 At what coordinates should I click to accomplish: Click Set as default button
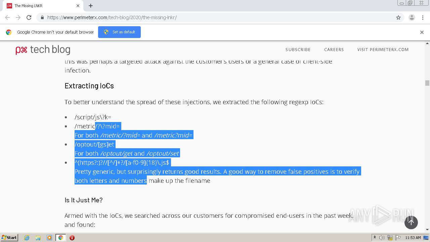pyautogui.click(x=119, y=32)
